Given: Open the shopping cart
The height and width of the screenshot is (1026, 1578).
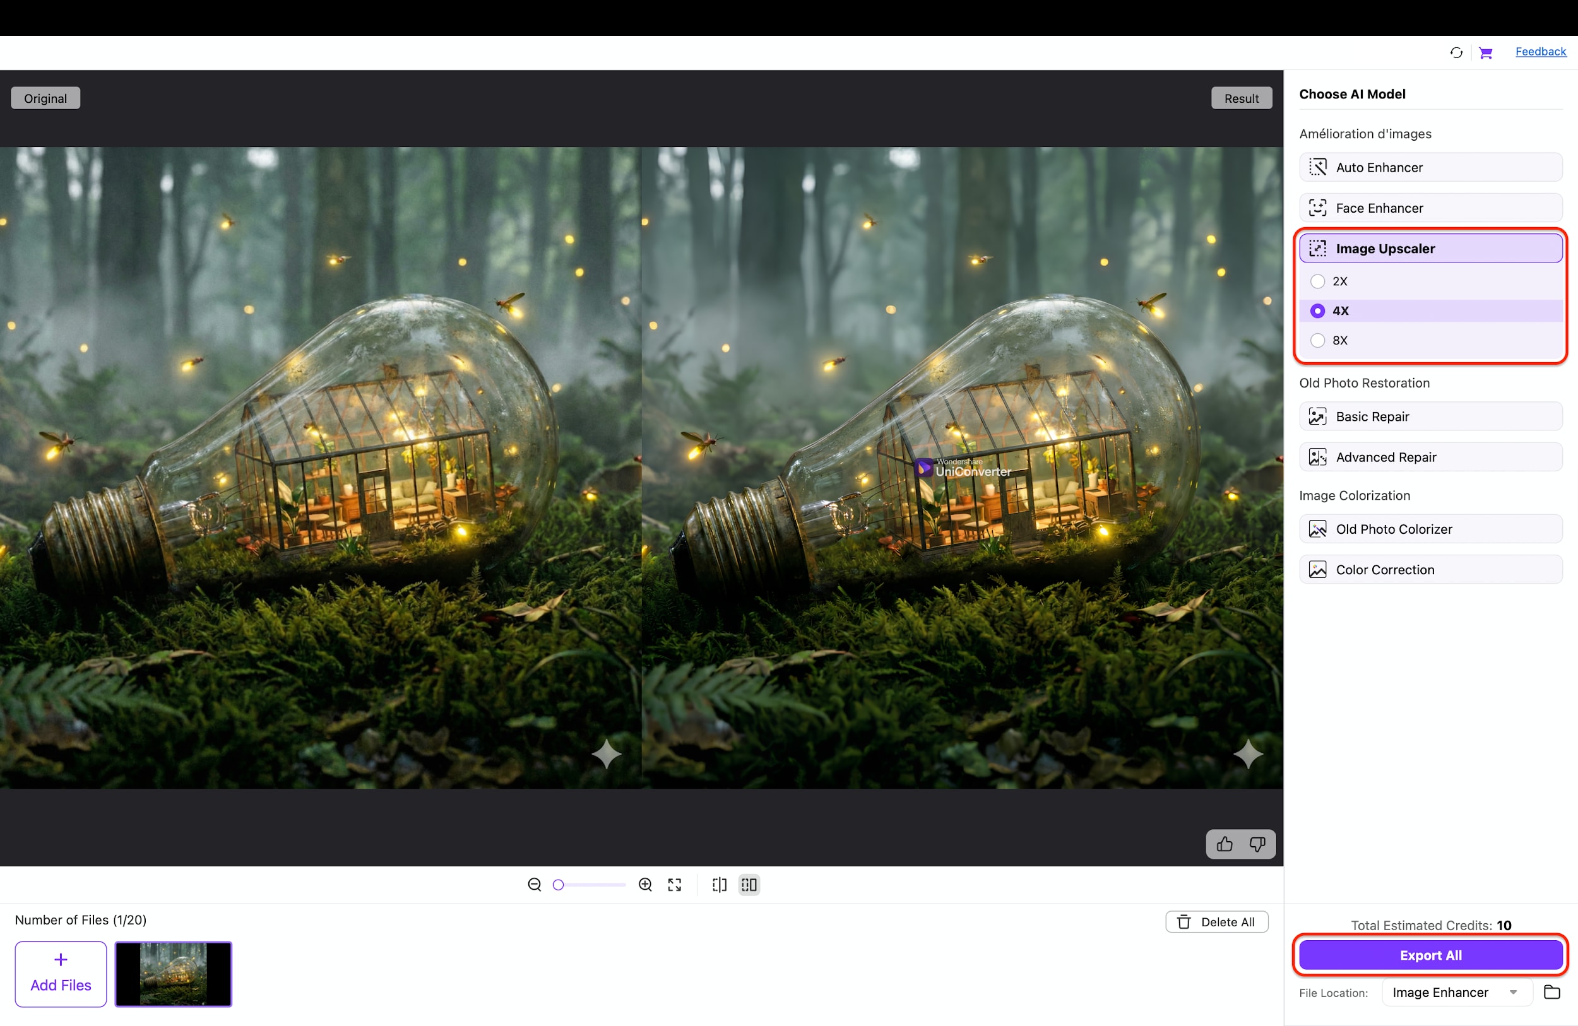Looking at the screenshot, I should 1486,52.
